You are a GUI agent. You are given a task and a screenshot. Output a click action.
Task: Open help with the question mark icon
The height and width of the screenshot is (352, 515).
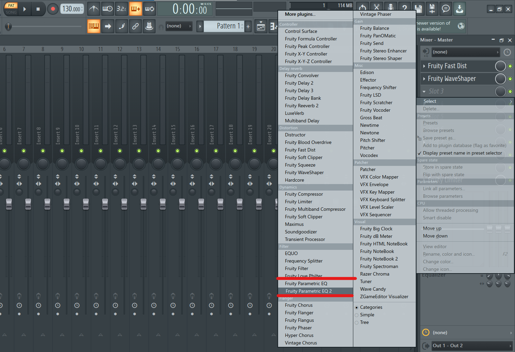pyautogui.click(x=404, y=8)
